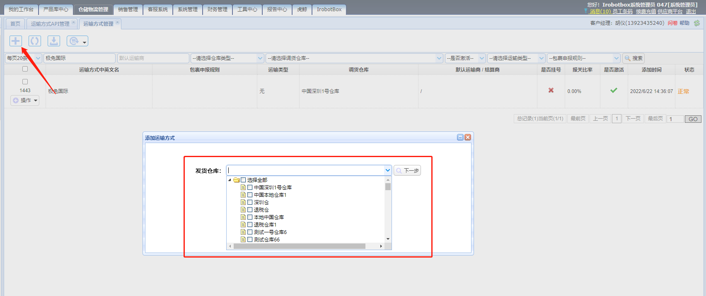Click the page number input next to GO
This screenshot has width=706, height=296.
click(x=675, y=119)
